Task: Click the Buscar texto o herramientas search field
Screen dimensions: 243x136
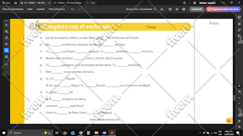Action: [141, 9]
